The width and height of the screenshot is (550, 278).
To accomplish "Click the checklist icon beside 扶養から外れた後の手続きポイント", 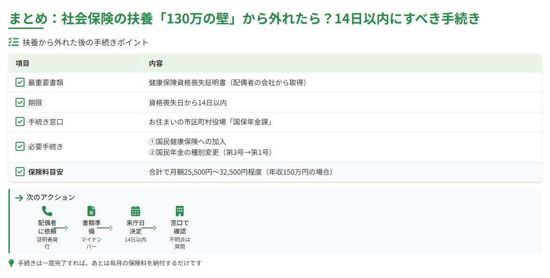I will coord(14,43).
